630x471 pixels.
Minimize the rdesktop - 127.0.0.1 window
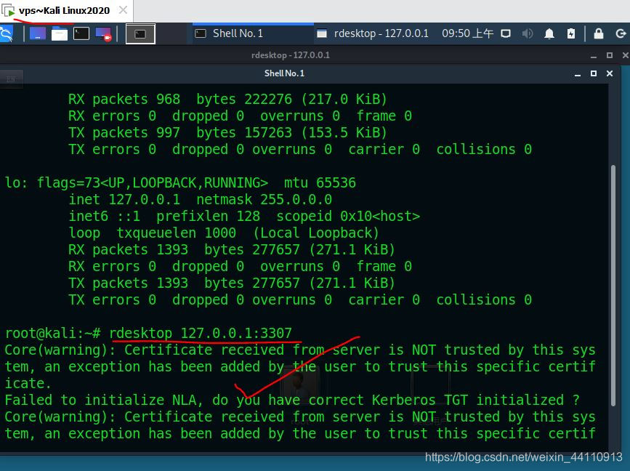[594, 56]
